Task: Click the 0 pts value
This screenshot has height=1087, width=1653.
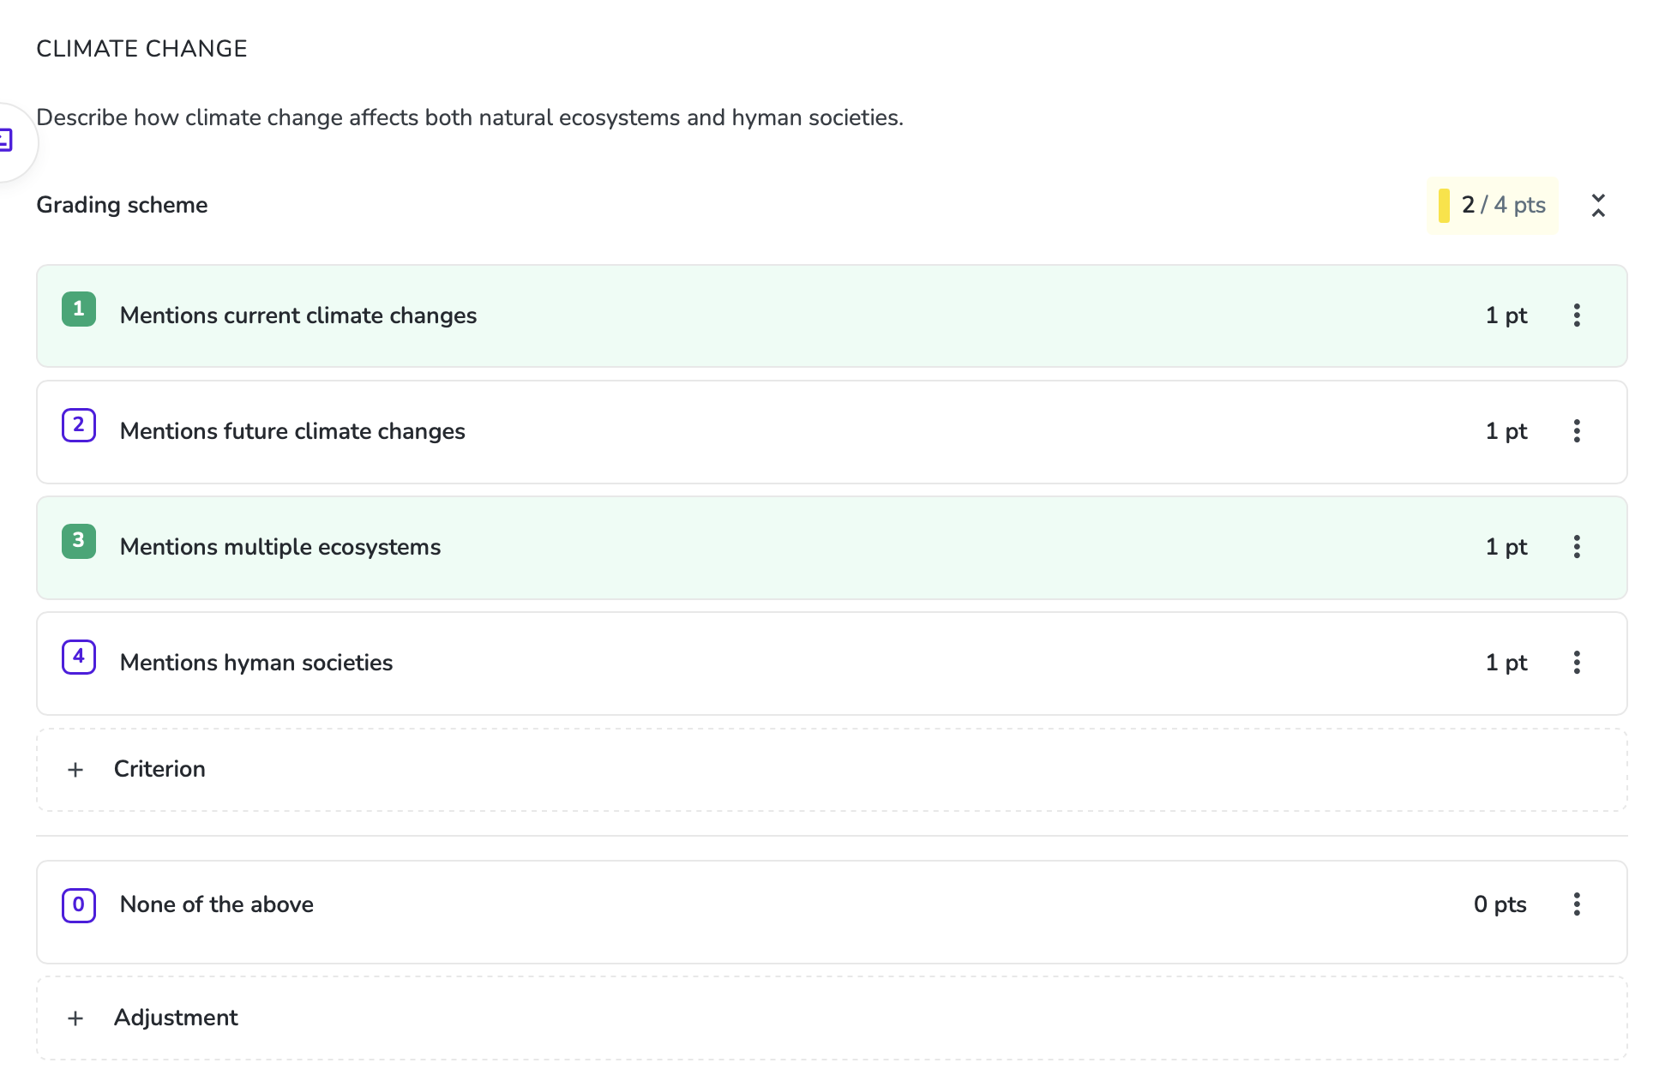Action: point(1500,904)
